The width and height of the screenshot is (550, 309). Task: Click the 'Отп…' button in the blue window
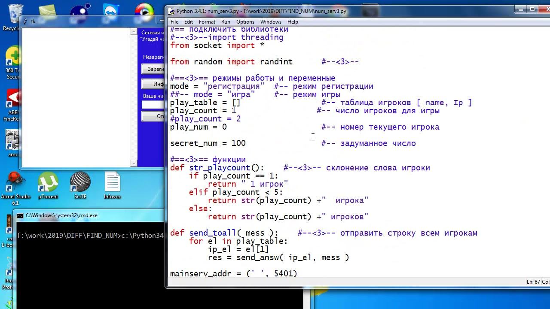coord(153,116)
